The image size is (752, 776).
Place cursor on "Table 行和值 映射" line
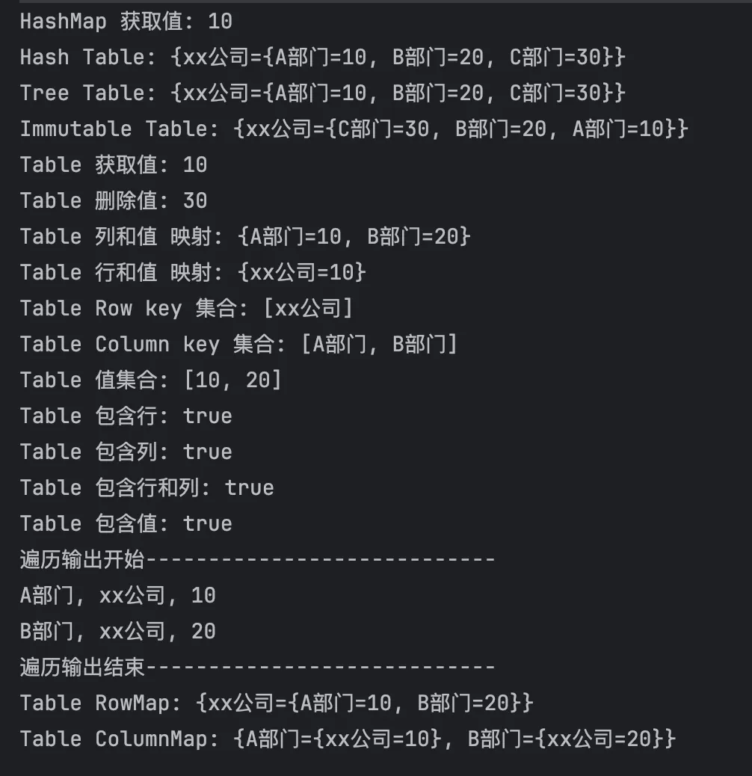pyautogui.click(x=193, y=273)
